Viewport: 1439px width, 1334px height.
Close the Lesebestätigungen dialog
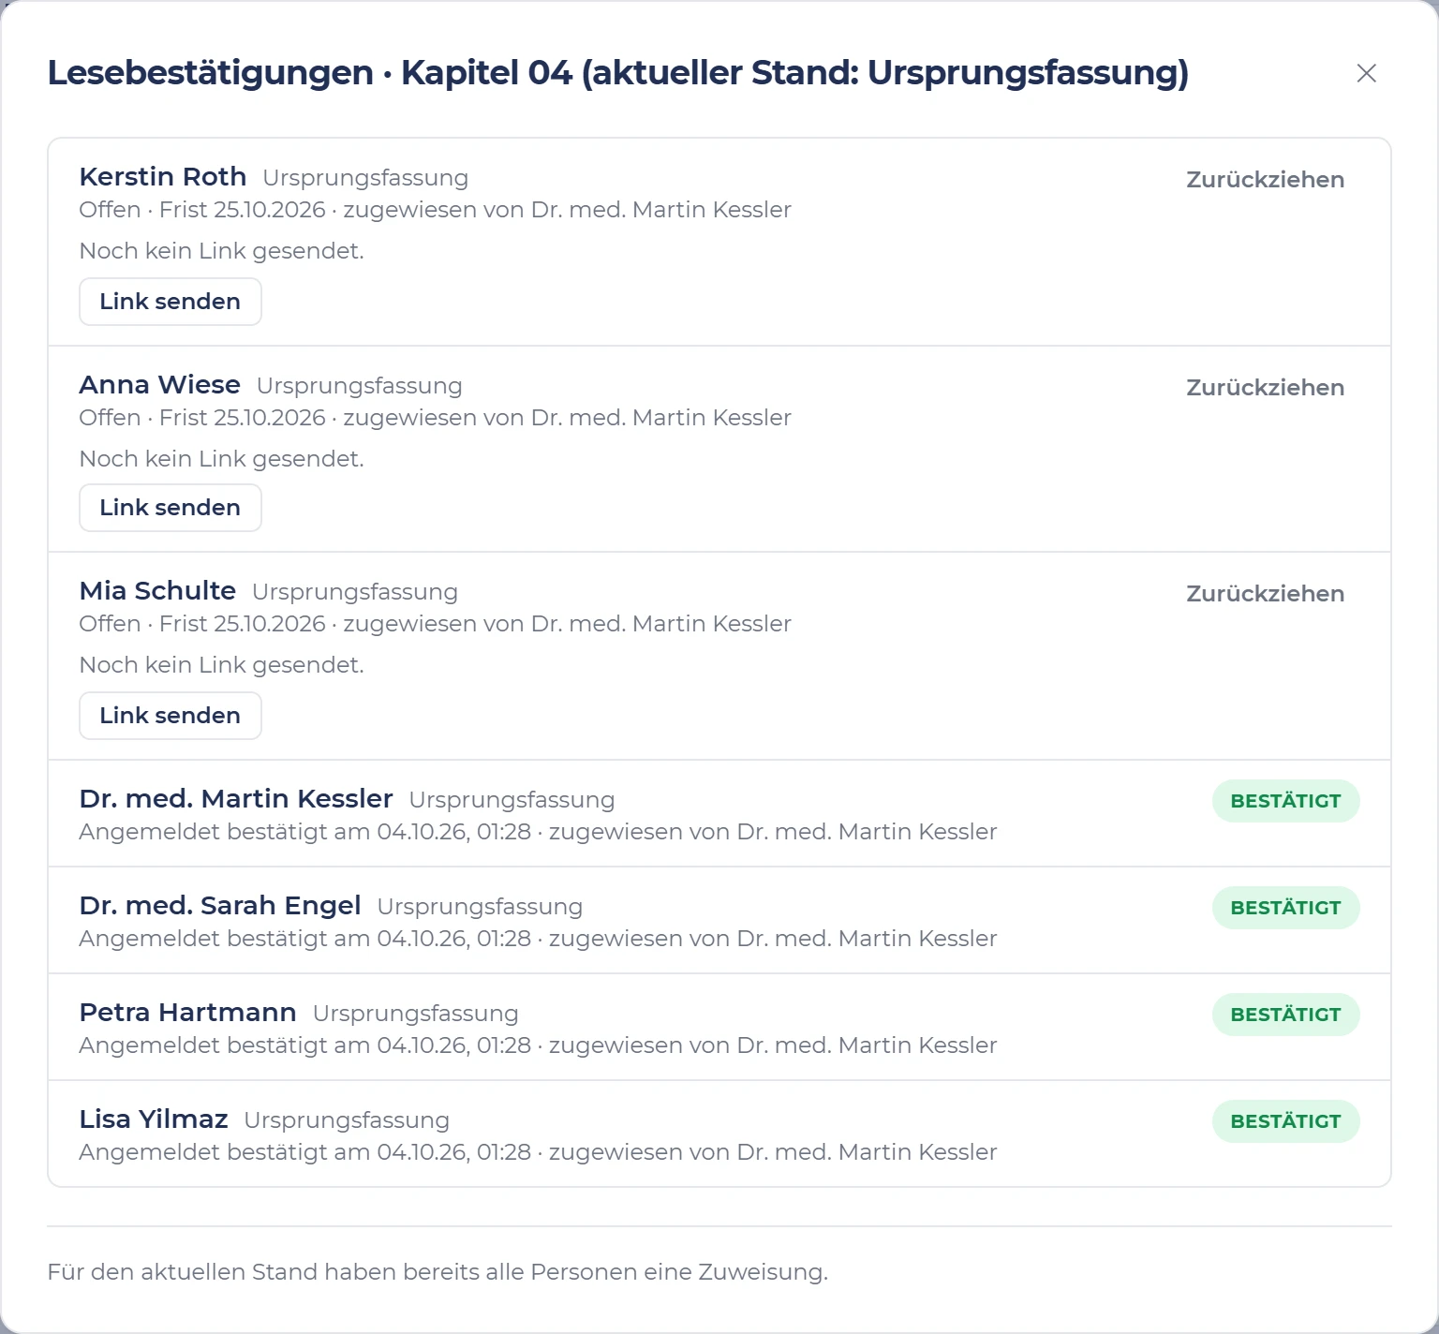click(x=1366, y=73)
